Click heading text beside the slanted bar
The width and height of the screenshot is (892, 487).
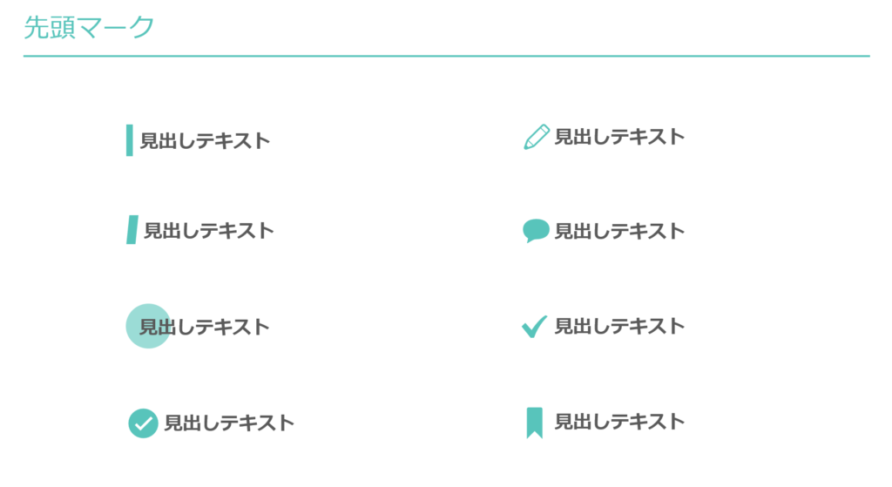(x=209, y=231)
